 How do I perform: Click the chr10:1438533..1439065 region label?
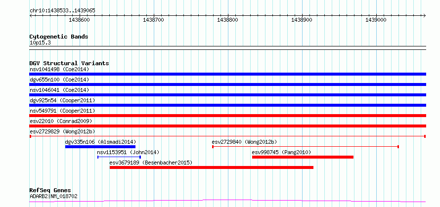tap(62, 11)
